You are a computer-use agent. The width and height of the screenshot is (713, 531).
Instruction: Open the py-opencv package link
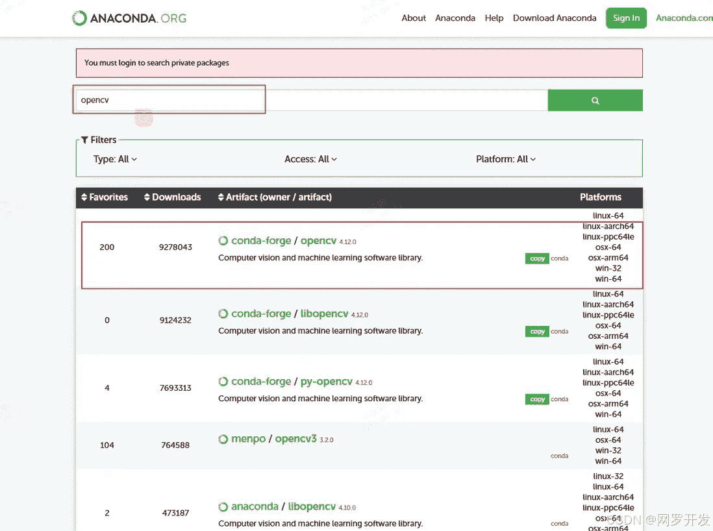pos(326,382)
